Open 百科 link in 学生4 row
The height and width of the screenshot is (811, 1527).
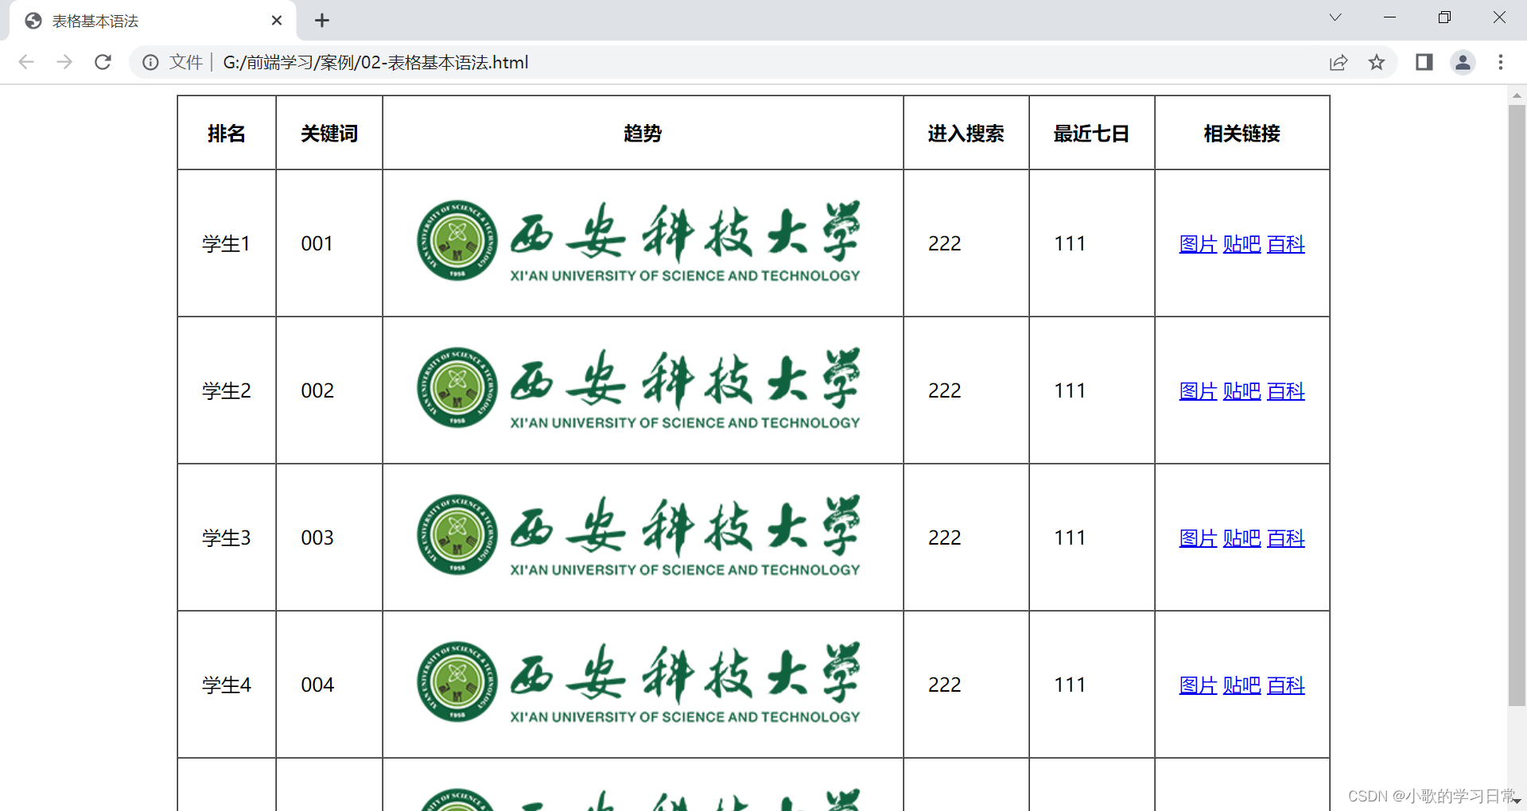pyautogui.click(x=1286, y=685)
